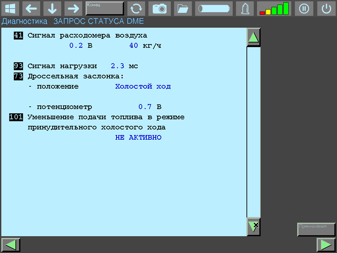Click the signal strength bars indicator
The width and height of the screenshot is (337, 253).
pyautogui.click(x=274, y=9)
